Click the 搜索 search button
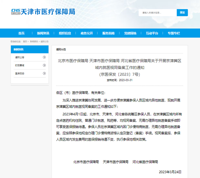Screen dimensions: 200x178 182,13
